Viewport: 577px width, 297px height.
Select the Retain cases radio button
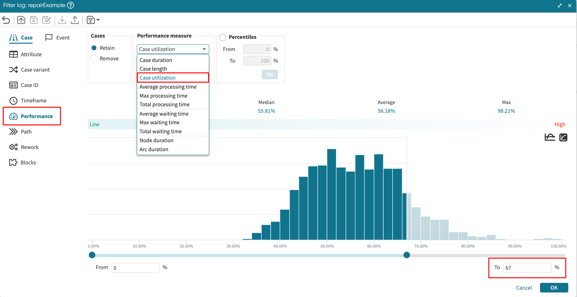(x=94, y=48)
